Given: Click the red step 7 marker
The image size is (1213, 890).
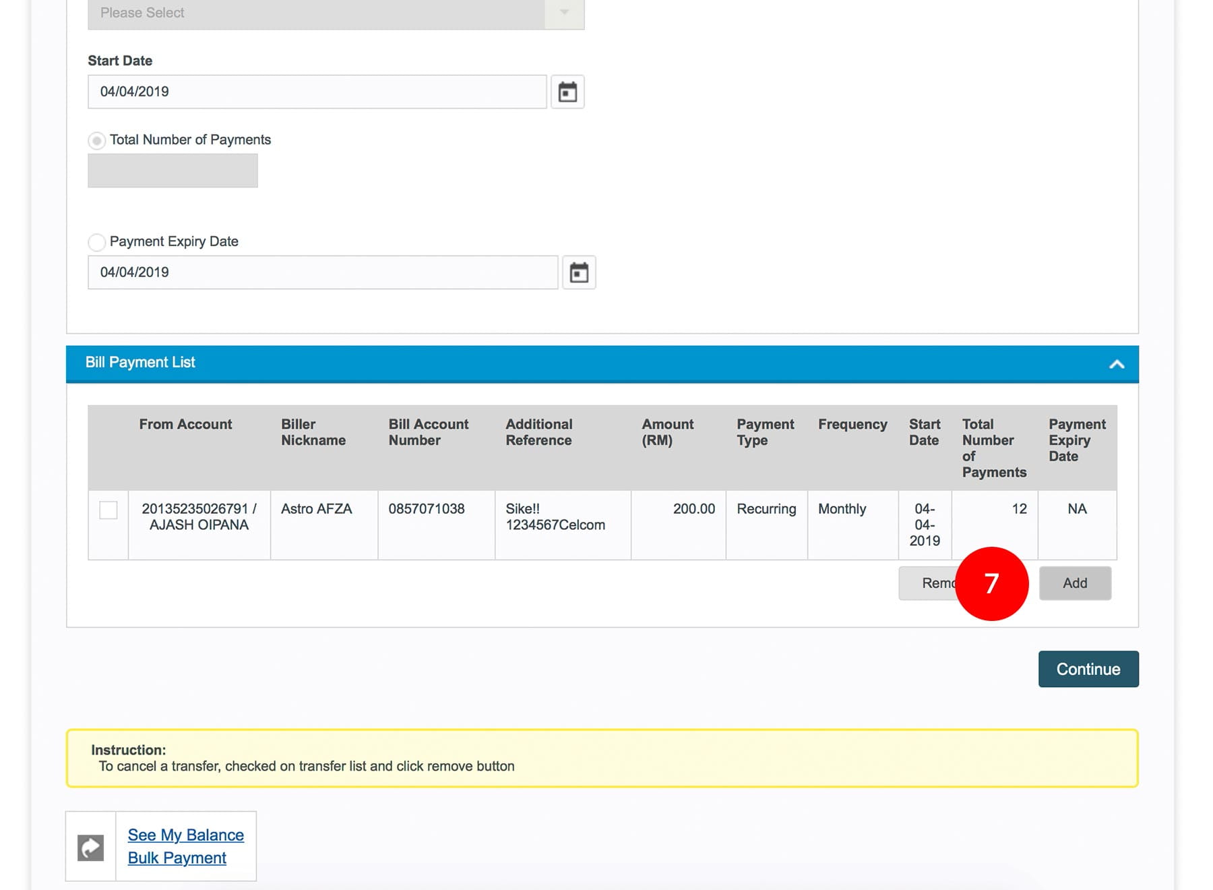Looking at the screenshot, I should pyautogui.click(x=991, y=583).
